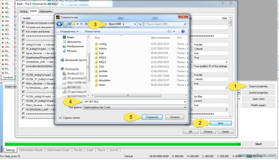Toggle the IndSigToTrade variable checkbox

tap(23, 45)
